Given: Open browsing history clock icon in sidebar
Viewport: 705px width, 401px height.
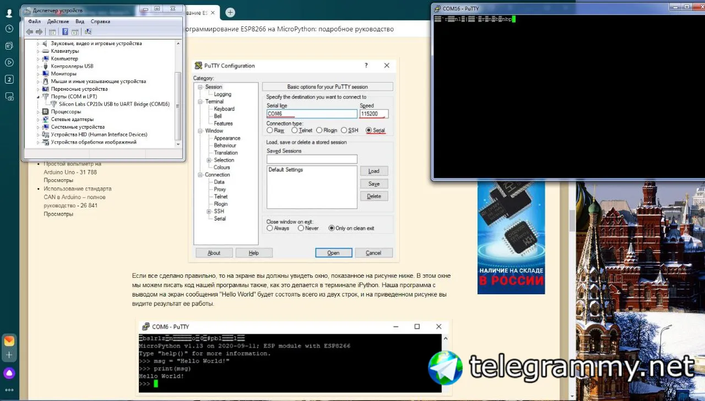Looking at the screenshot, I should (9, 29).
